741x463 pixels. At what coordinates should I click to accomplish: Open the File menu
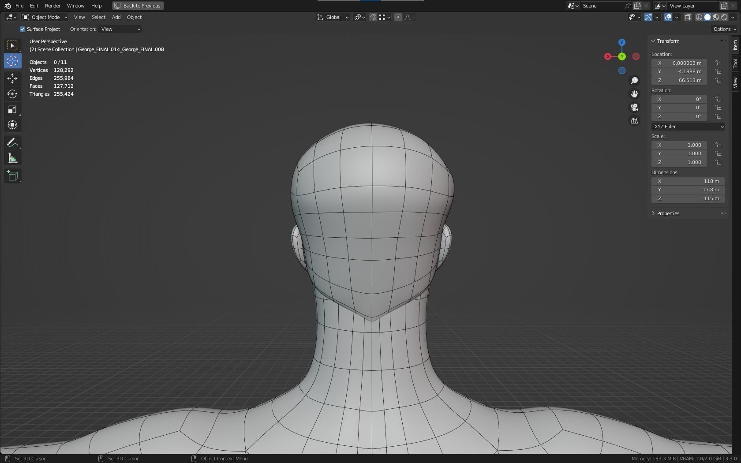coord(19,6)
